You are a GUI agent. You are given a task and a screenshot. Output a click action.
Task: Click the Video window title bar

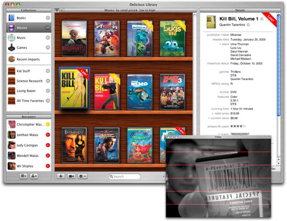[218, 137]
